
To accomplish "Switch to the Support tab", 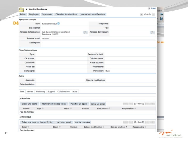I will [x=51, y=92].
